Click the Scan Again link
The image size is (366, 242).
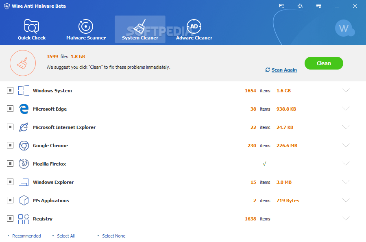284,70
